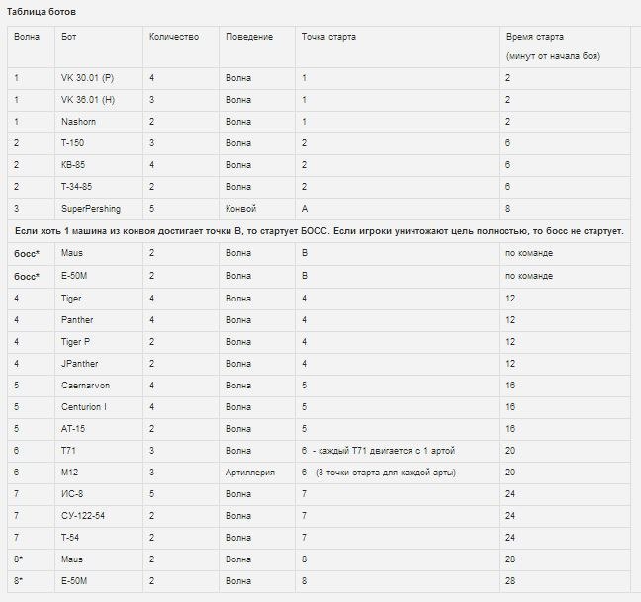Select the "VK 36.01 (H)" bot cell
This screenshot has height=602, width=641.
[x=88, y=99]
